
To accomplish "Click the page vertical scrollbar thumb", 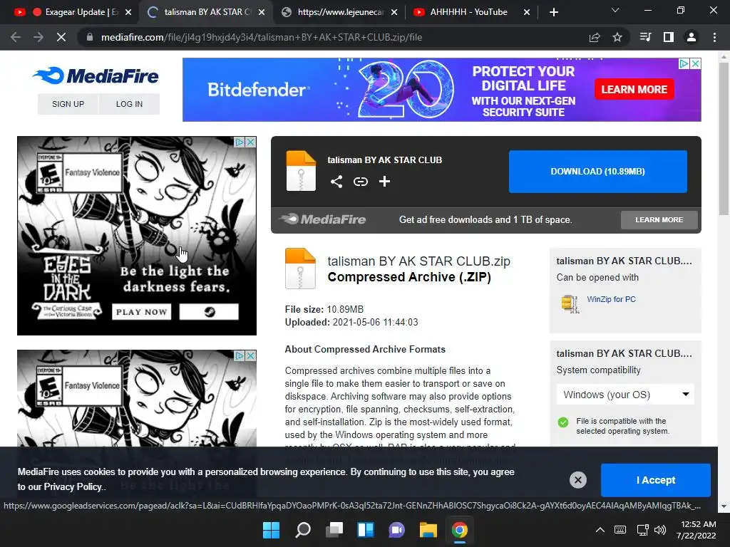I will [724, 139].
